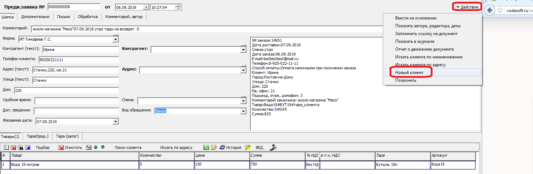Open the Смена dropdown
This screenshot has width=533, height=174.
click(243, 101)
